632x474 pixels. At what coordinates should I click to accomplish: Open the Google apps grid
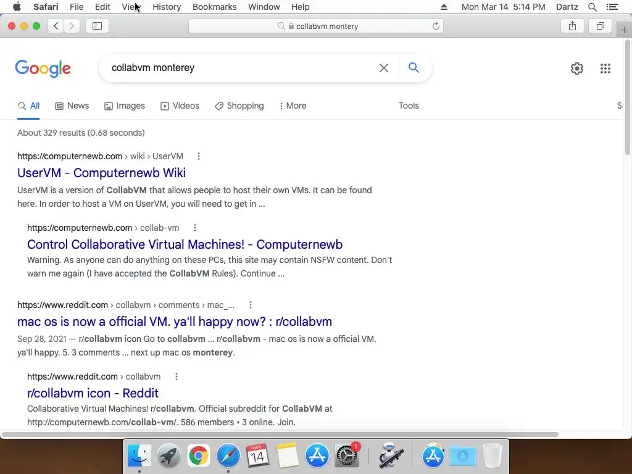[x=605, y=68]
